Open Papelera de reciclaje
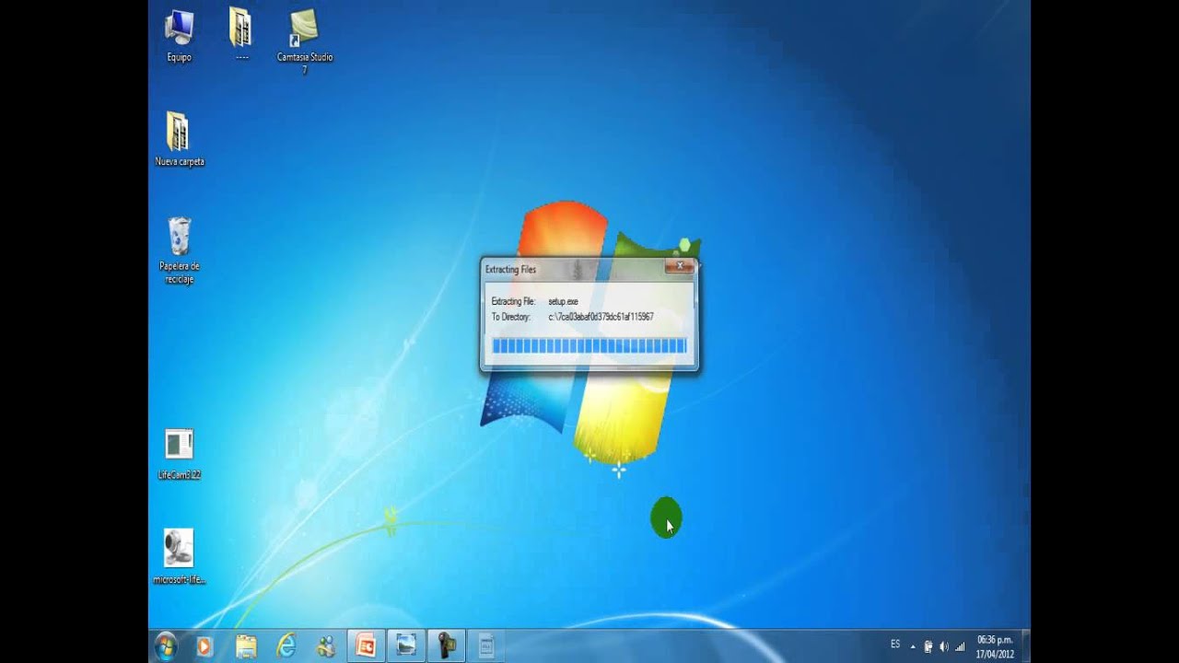Viewport: 1179px width, 663px height. [179, 250]
